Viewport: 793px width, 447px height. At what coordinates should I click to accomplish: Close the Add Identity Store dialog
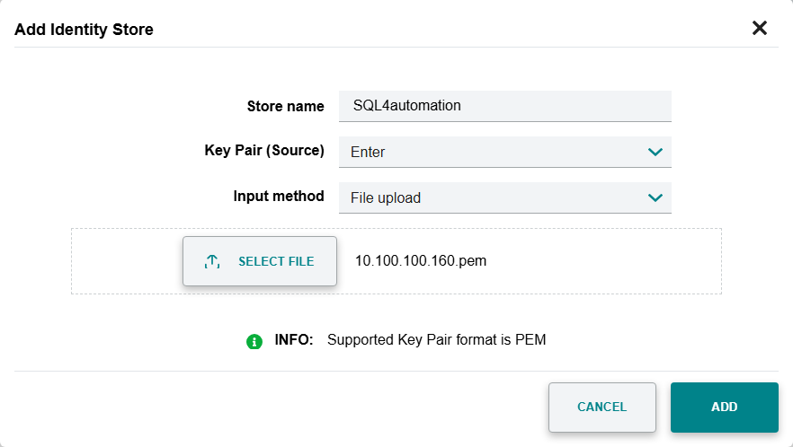pyautogui.click(x=760, y=28)
